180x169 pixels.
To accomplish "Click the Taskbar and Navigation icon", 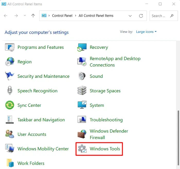I will pyautogui.click(x=10, y=120).
